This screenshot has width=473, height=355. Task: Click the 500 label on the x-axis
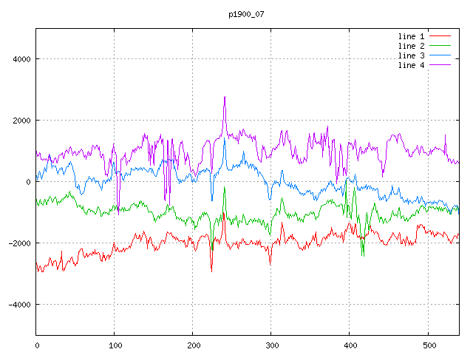[x=428, y=345]
